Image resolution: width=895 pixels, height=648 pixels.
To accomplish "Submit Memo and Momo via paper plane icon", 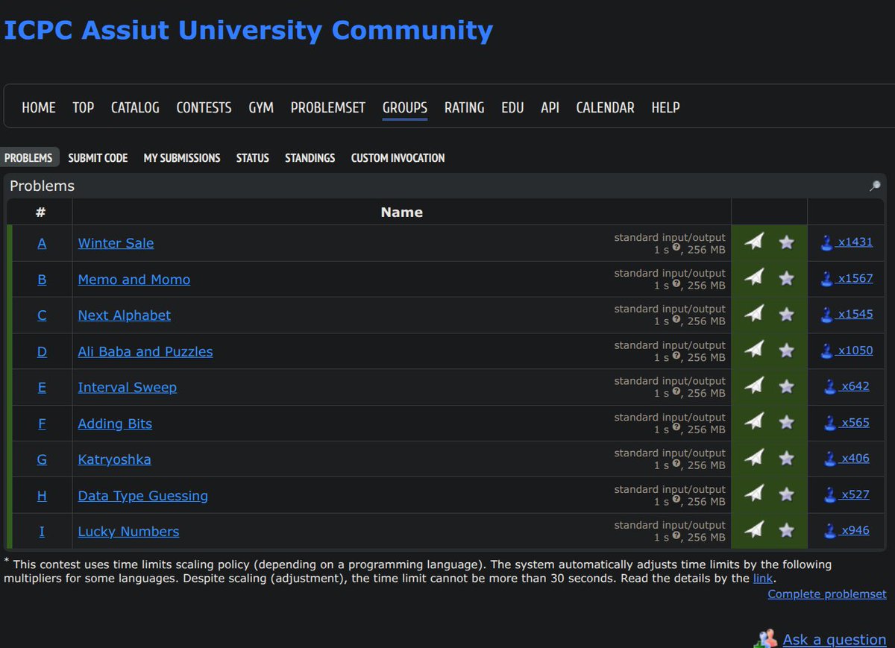I will point(754,277).
